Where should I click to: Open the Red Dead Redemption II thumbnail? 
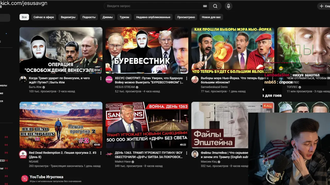(x=61, y=125)
